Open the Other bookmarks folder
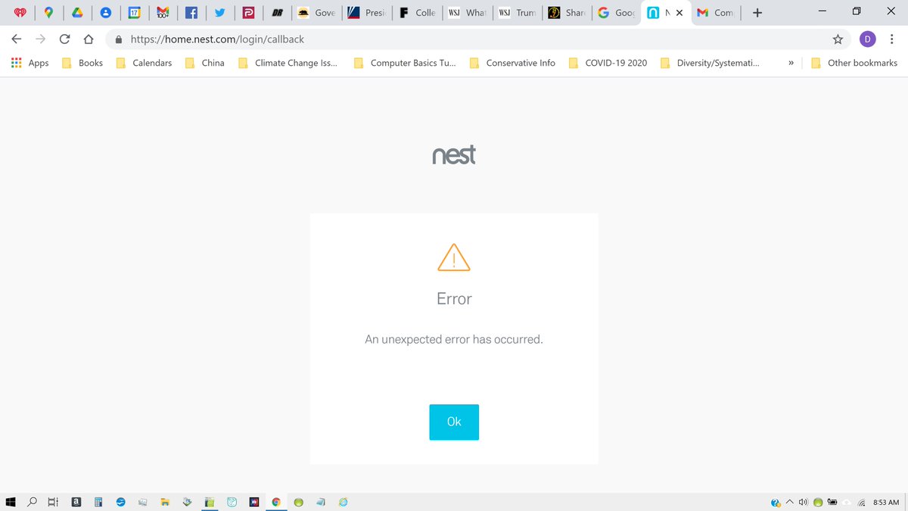The image size is (908, 511). click(x=854, y=63)
